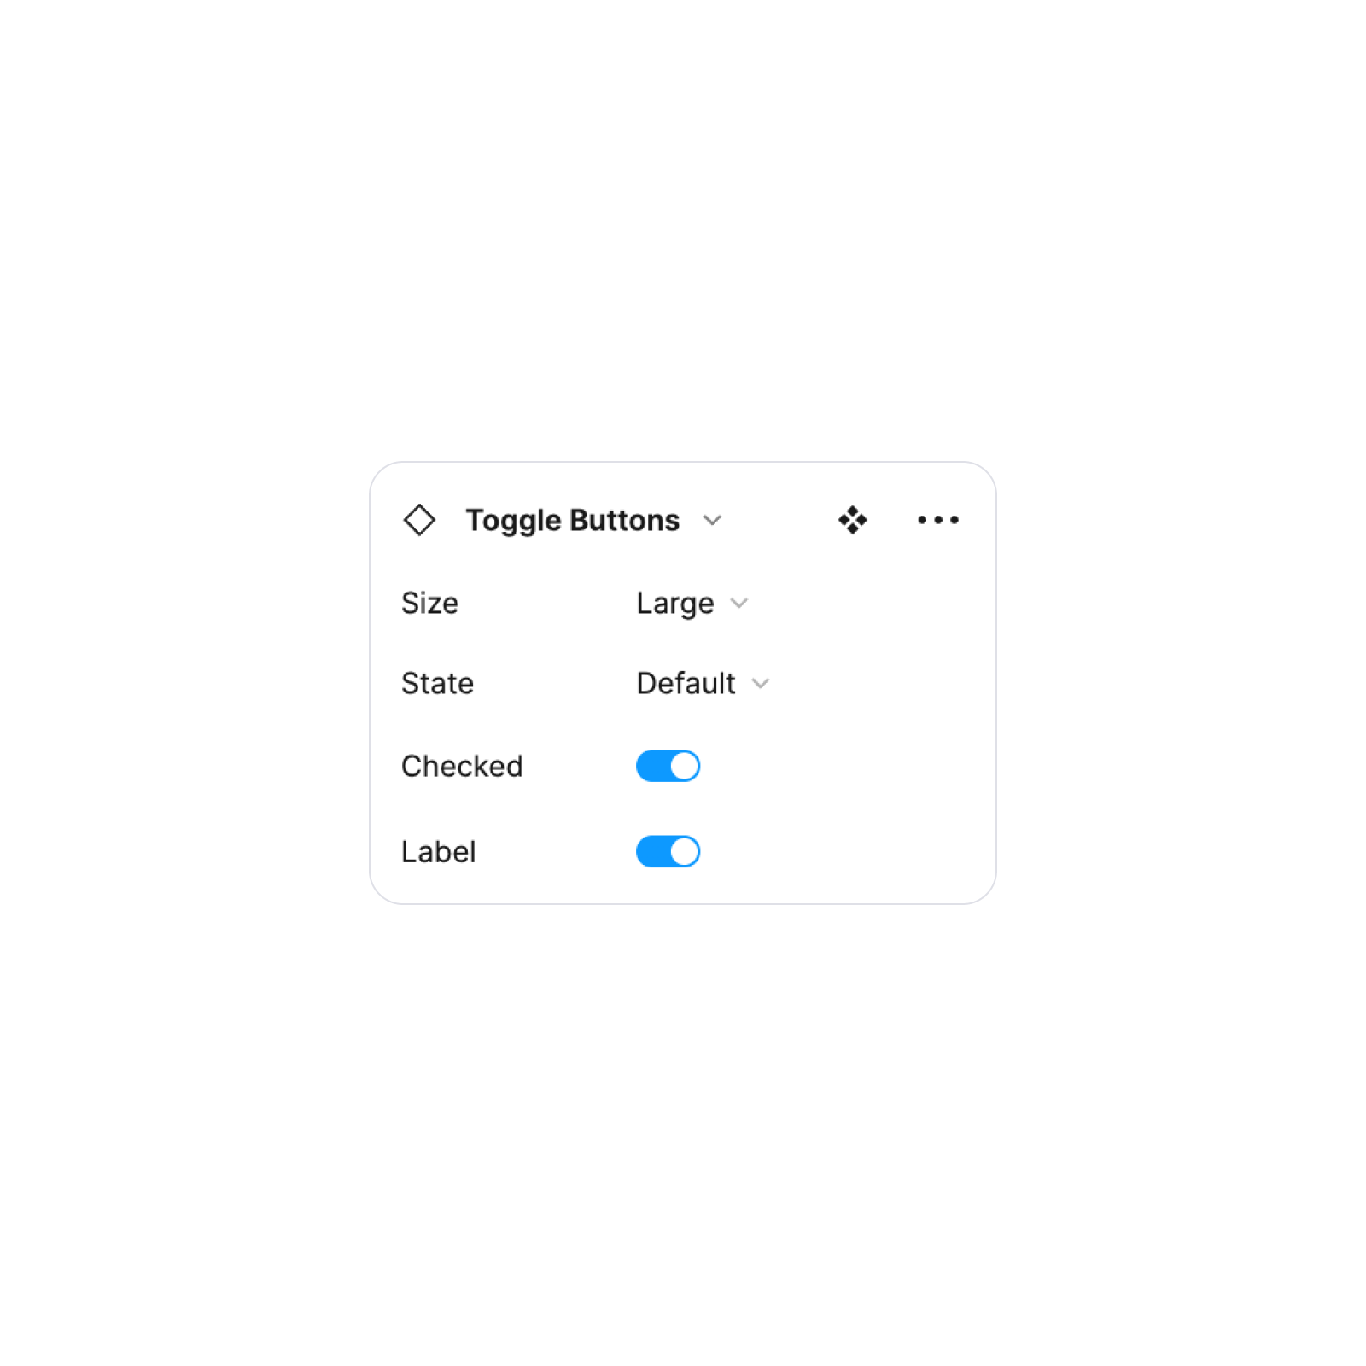Click the State property label

pos(437,683)
